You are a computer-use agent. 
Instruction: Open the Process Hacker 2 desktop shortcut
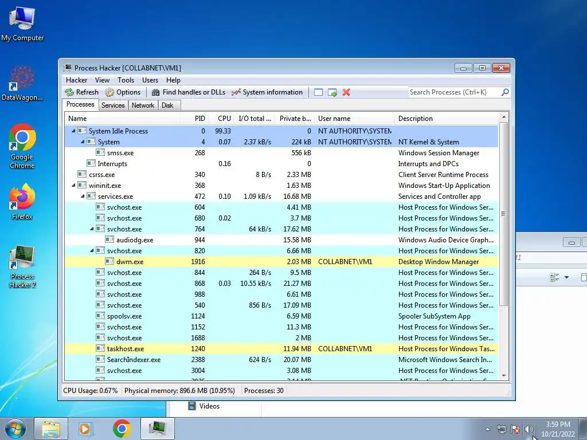[22, 267]
